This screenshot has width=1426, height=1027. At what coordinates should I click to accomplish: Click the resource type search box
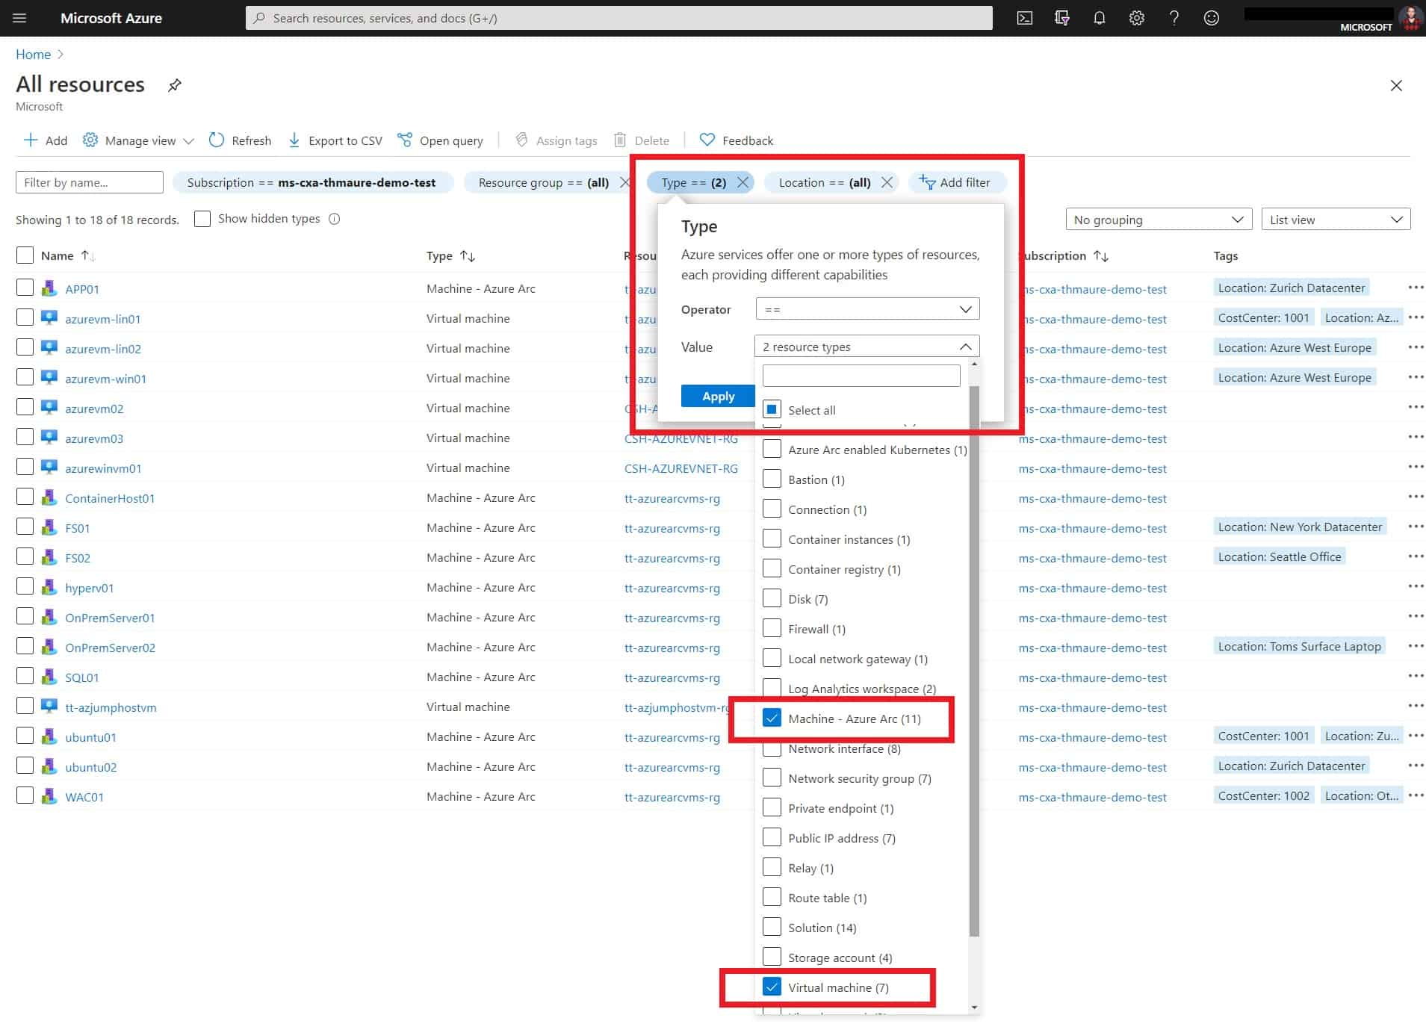[861, 375]
